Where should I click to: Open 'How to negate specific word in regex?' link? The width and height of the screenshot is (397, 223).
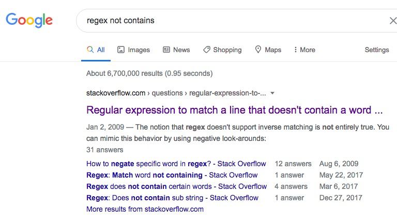176,164
